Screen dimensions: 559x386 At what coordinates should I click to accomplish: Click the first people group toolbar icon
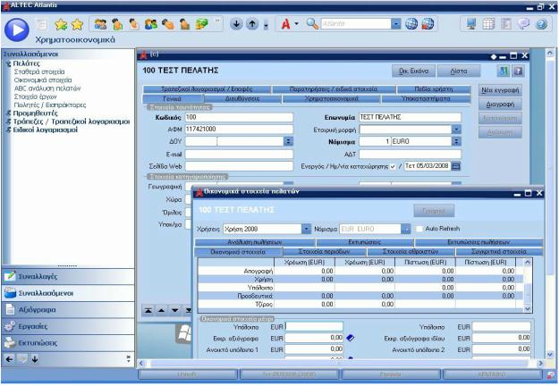pyautogui.click(x=100, y=24)
